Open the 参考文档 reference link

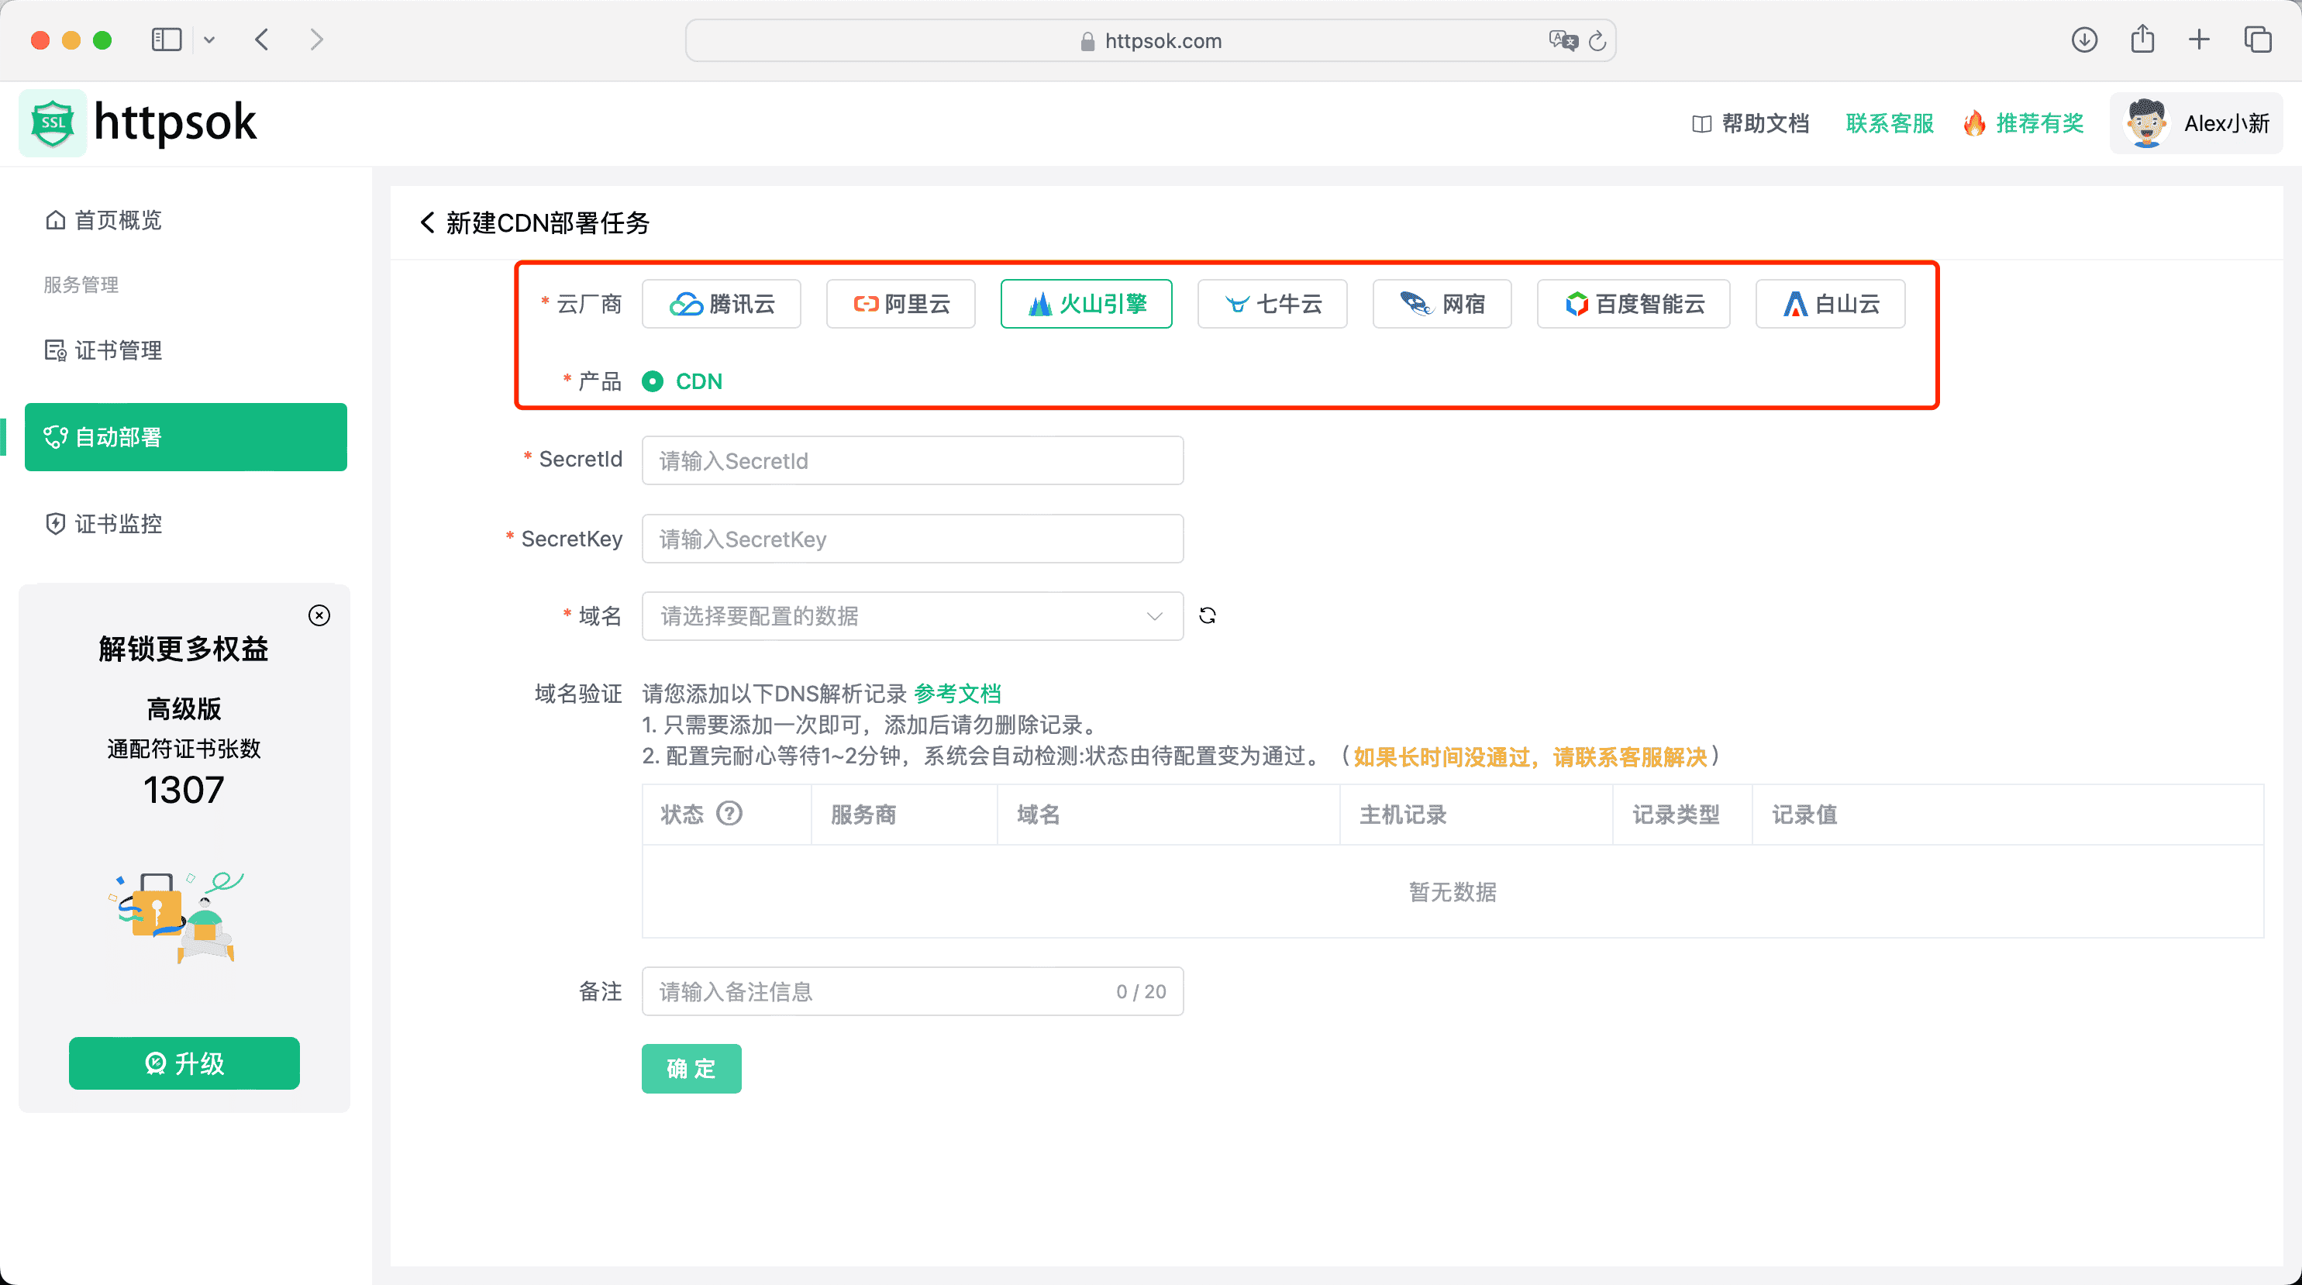956,694
